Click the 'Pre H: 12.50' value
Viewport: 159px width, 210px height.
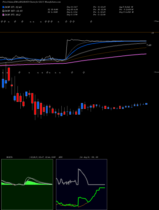coord(100,10)
